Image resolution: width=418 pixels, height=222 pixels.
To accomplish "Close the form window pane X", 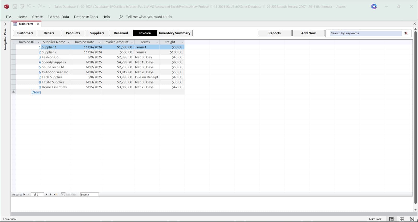I will [x=415, y=24].
